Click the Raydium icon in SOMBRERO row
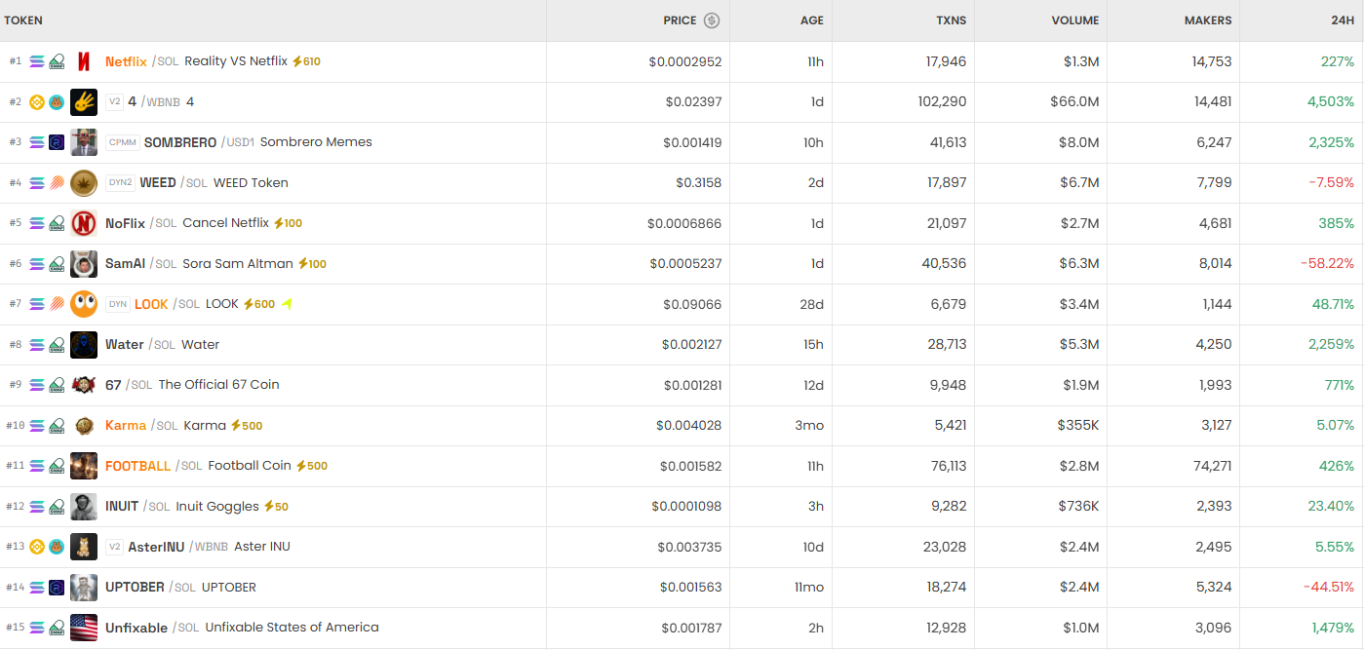Screen dimensions: 1364x650 click(57, 142)
